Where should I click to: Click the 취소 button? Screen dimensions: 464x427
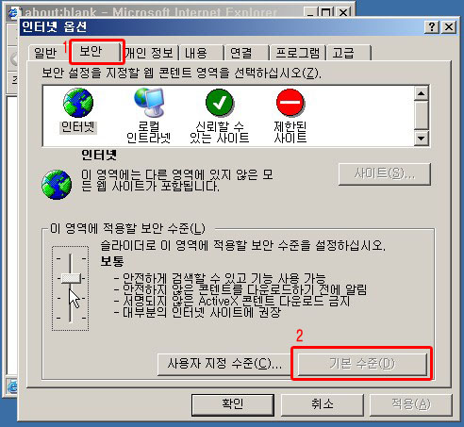point(323,404)
